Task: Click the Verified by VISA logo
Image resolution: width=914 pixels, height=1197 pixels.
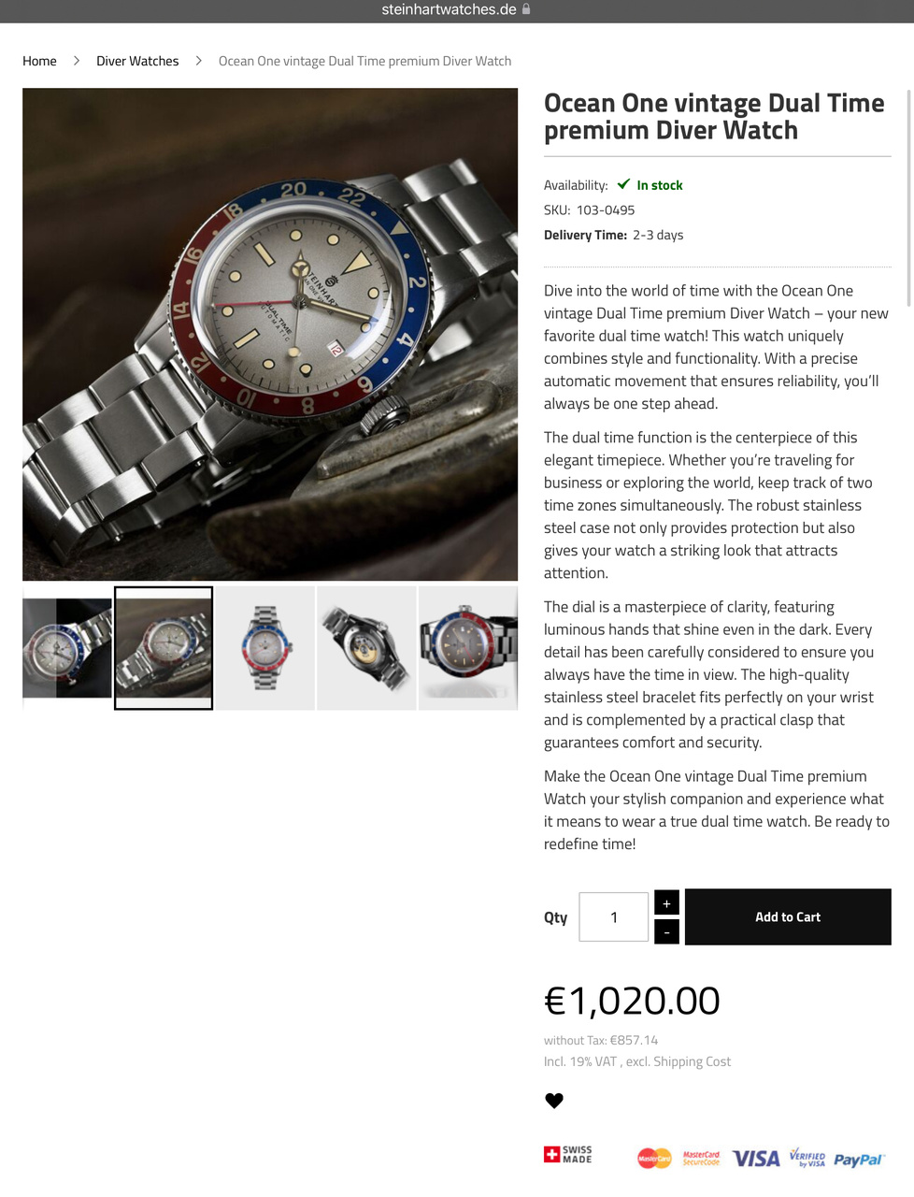Action: pyautogui.click(x=807, y=1158)
